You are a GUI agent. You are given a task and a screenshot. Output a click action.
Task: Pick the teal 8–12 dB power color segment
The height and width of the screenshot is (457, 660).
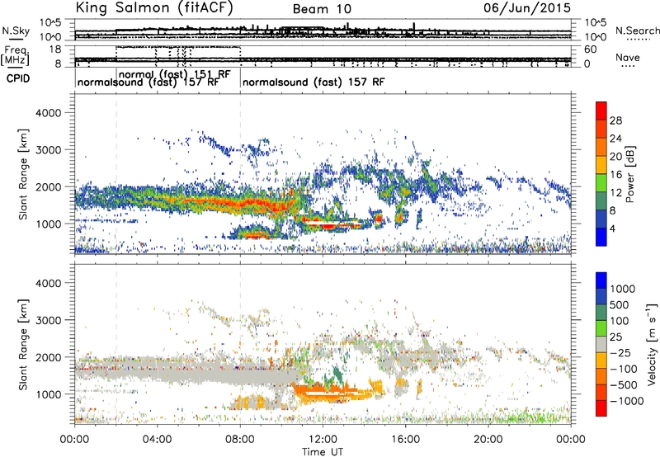pos(601,200)
